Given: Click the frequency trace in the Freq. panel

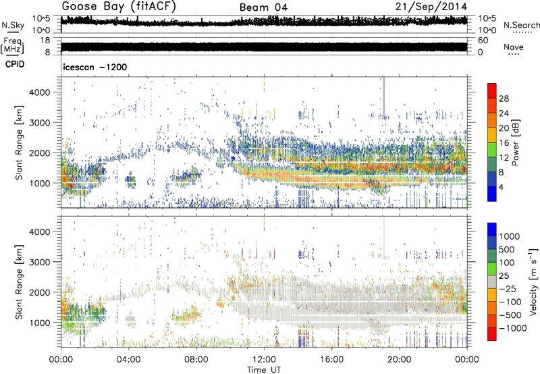Looking at the screenshot, I should pyautogui.click(x=264, y=47).
